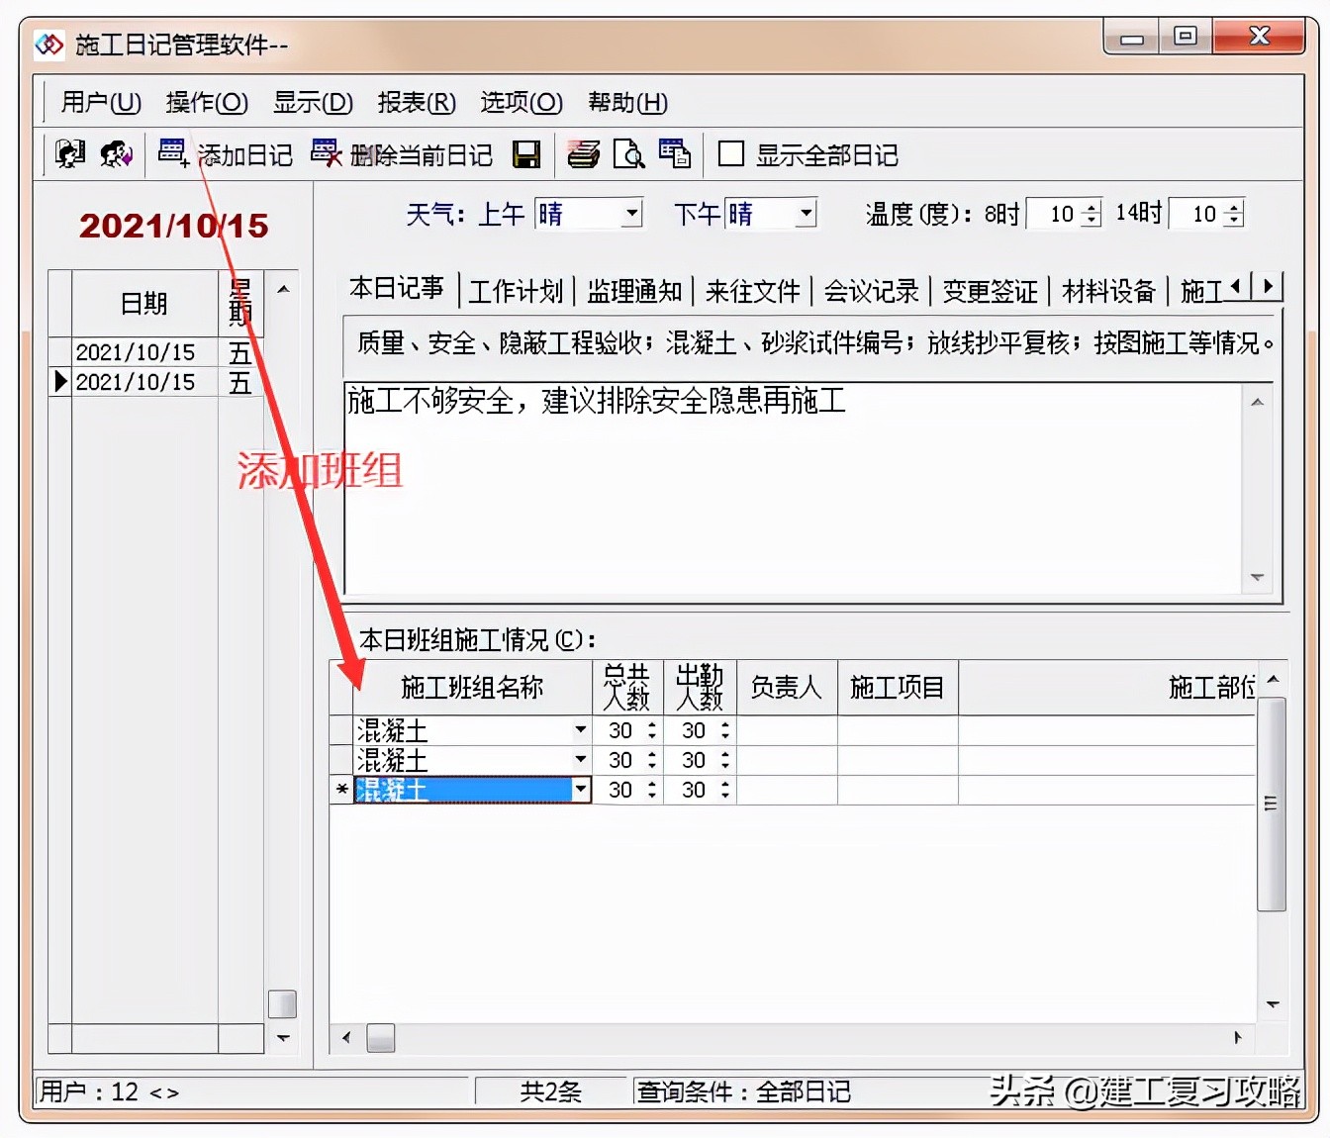This screenshot has width=1330, height=1138.
Task: Open the 混凝土 crew name dropdown in first row
Action: (x=580, y=730)
